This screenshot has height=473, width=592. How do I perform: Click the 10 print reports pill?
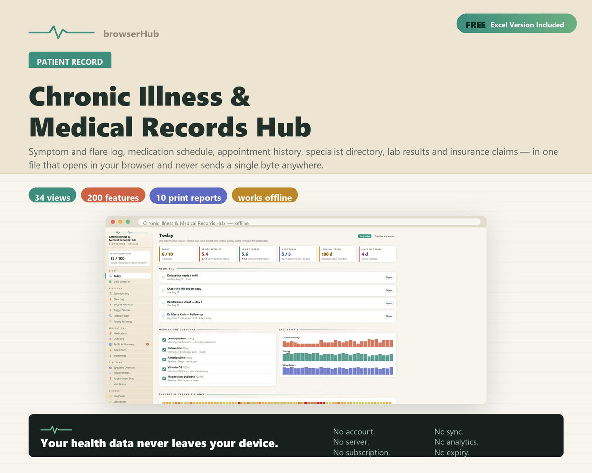(188, 196)
